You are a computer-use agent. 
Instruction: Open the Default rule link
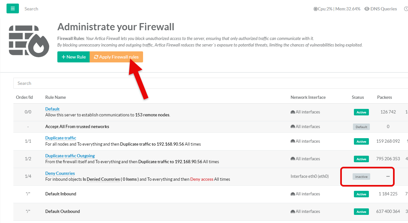click(52, 109)
